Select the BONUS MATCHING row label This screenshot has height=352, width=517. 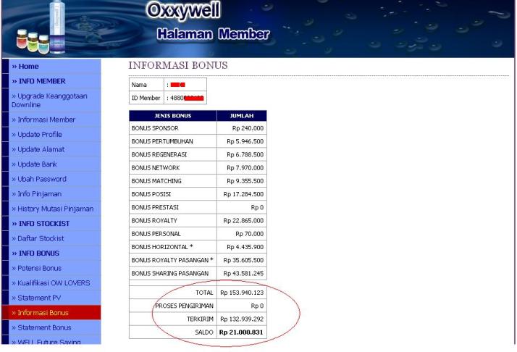click(x=156, y=181)
